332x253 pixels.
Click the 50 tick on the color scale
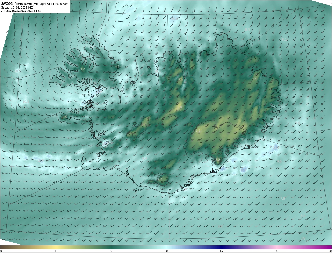pyautogui.click(x=330, y=251)
